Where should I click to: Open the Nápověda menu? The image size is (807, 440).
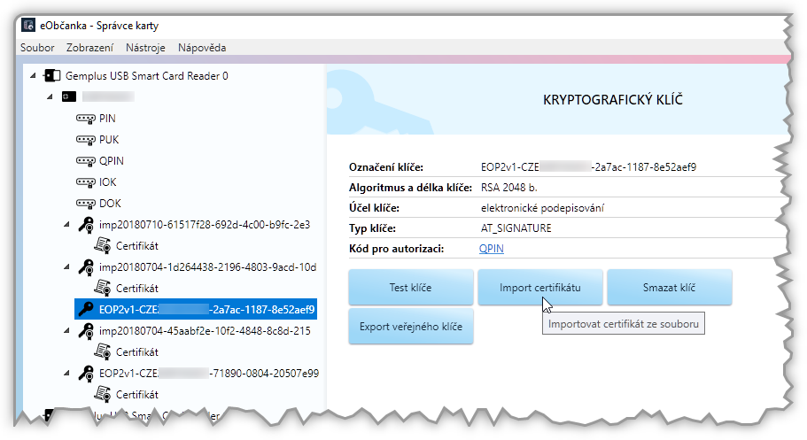coord(202,48)
